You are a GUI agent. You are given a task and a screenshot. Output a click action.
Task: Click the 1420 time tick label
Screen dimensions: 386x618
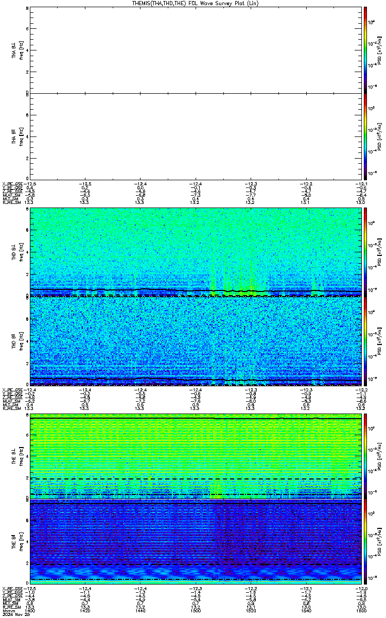point(84,611)
